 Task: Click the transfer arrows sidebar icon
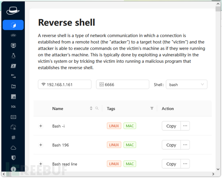coord(13,76)
